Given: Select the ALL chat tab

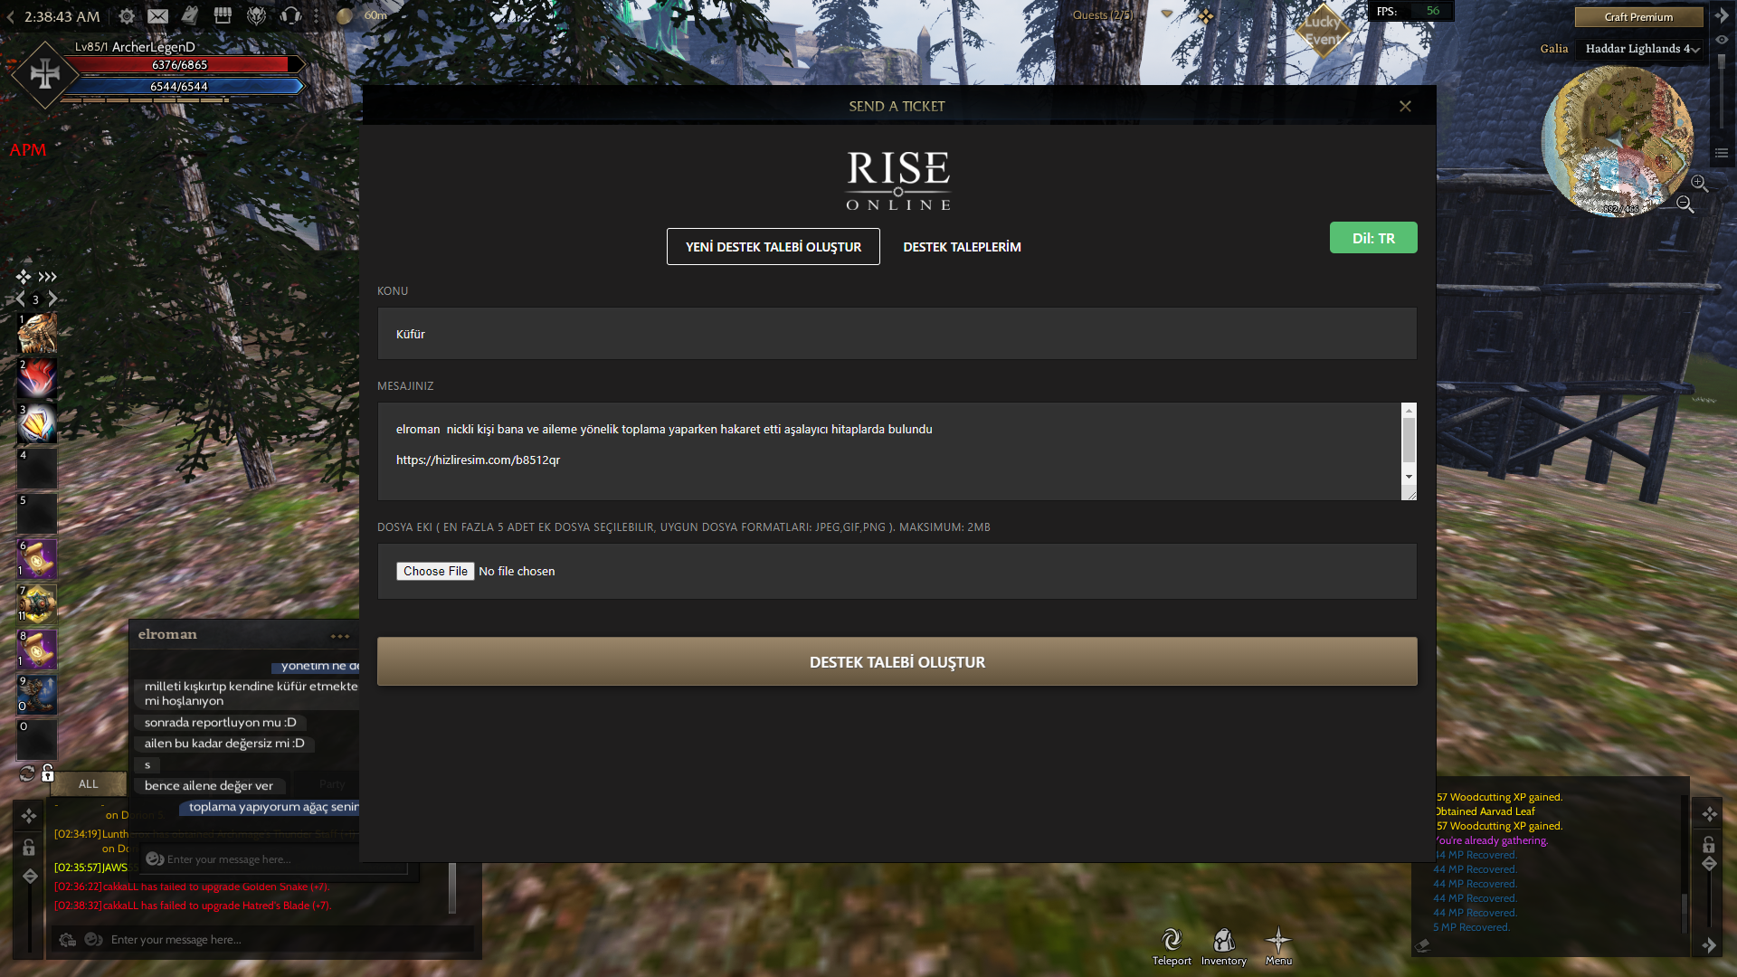Looking at the screenshot, I should 88,784.
